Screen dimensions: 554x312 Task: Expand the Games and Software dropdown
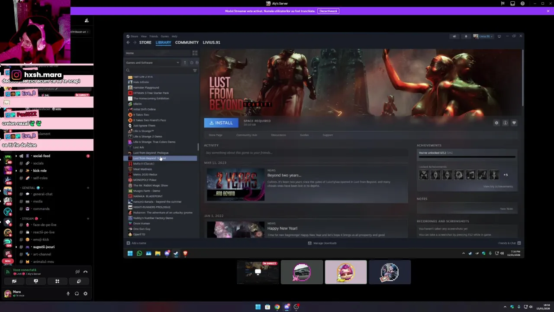152,62
